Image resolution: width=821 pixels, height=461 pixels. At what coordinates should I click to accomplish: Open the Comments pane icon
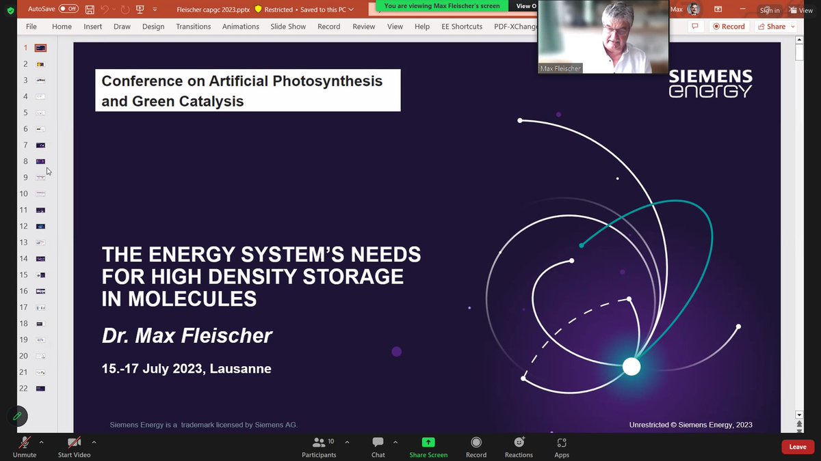click(x=695, y=26)
